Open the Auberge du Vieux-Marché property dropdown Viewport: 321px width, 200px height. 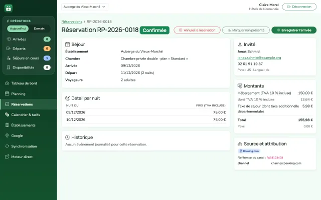tap(85, 6)
